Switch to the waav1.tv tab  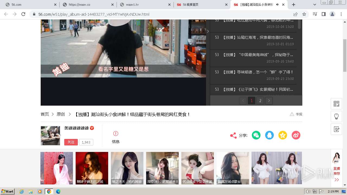(145, 5)
